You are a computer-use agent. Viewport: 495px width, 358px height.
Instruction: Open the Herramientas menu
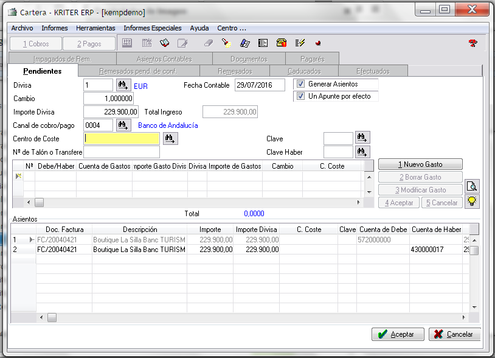click(95, 28)
